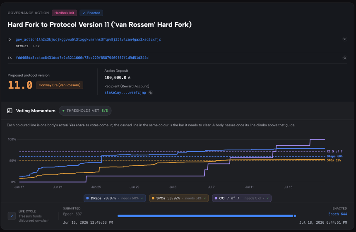
Task: Click the Enacted status badge
Action: tap(91, 13)
